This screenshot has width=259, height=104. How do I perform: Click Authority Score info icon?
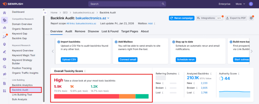239,74
